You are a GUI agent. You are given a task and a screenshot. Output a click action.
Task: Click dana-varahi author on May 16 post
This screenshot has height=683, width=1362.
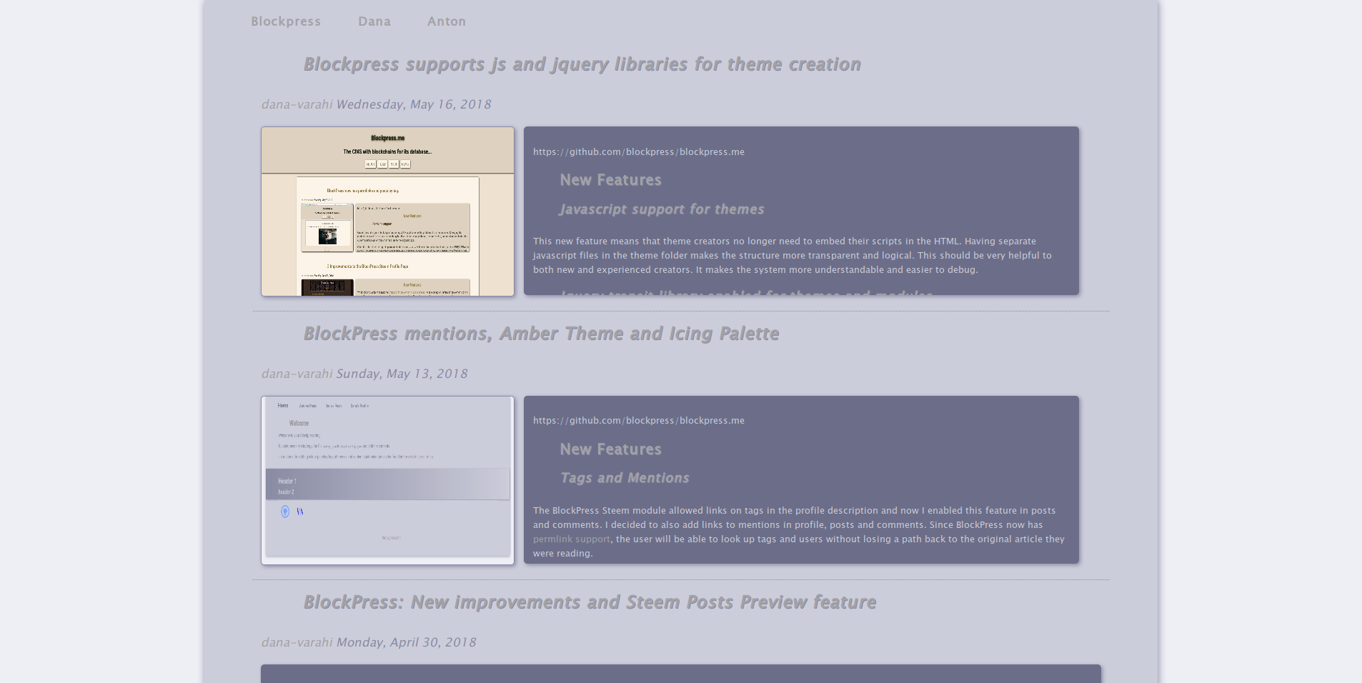click(x=297, y=104)
